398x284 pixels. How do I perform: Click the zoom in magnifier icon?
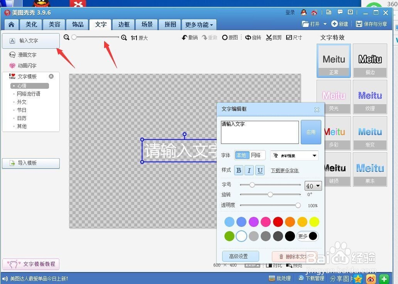pyautogui.click(x=124, y=37)
